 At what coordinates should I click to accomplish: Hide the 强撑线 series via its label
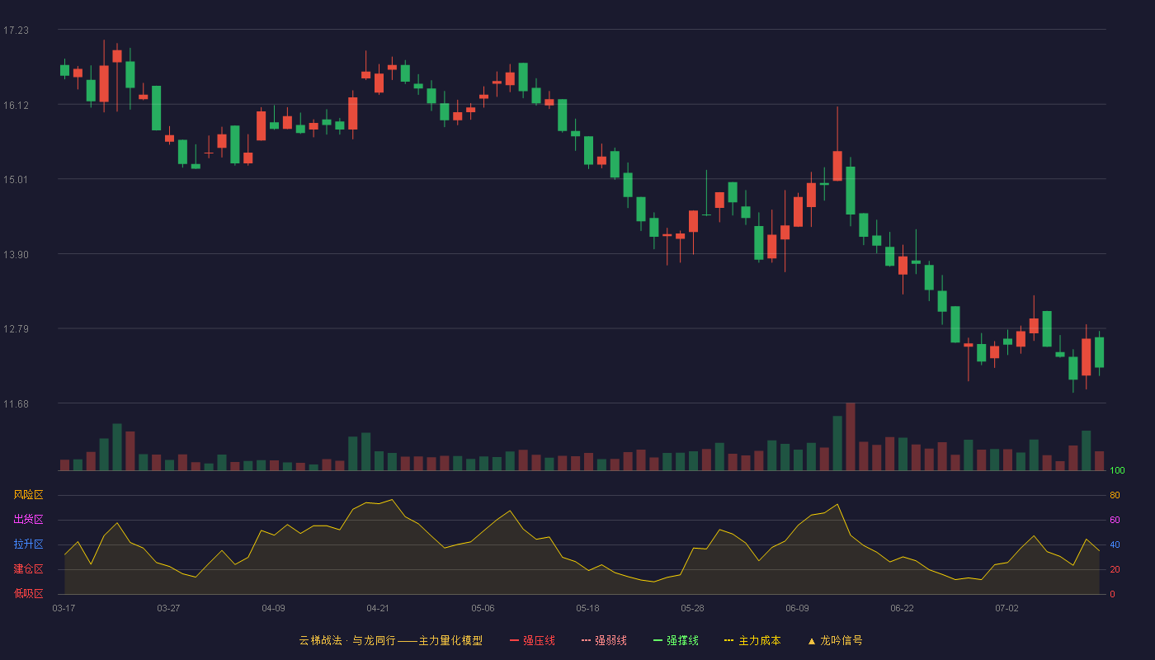tap(682, 640)
